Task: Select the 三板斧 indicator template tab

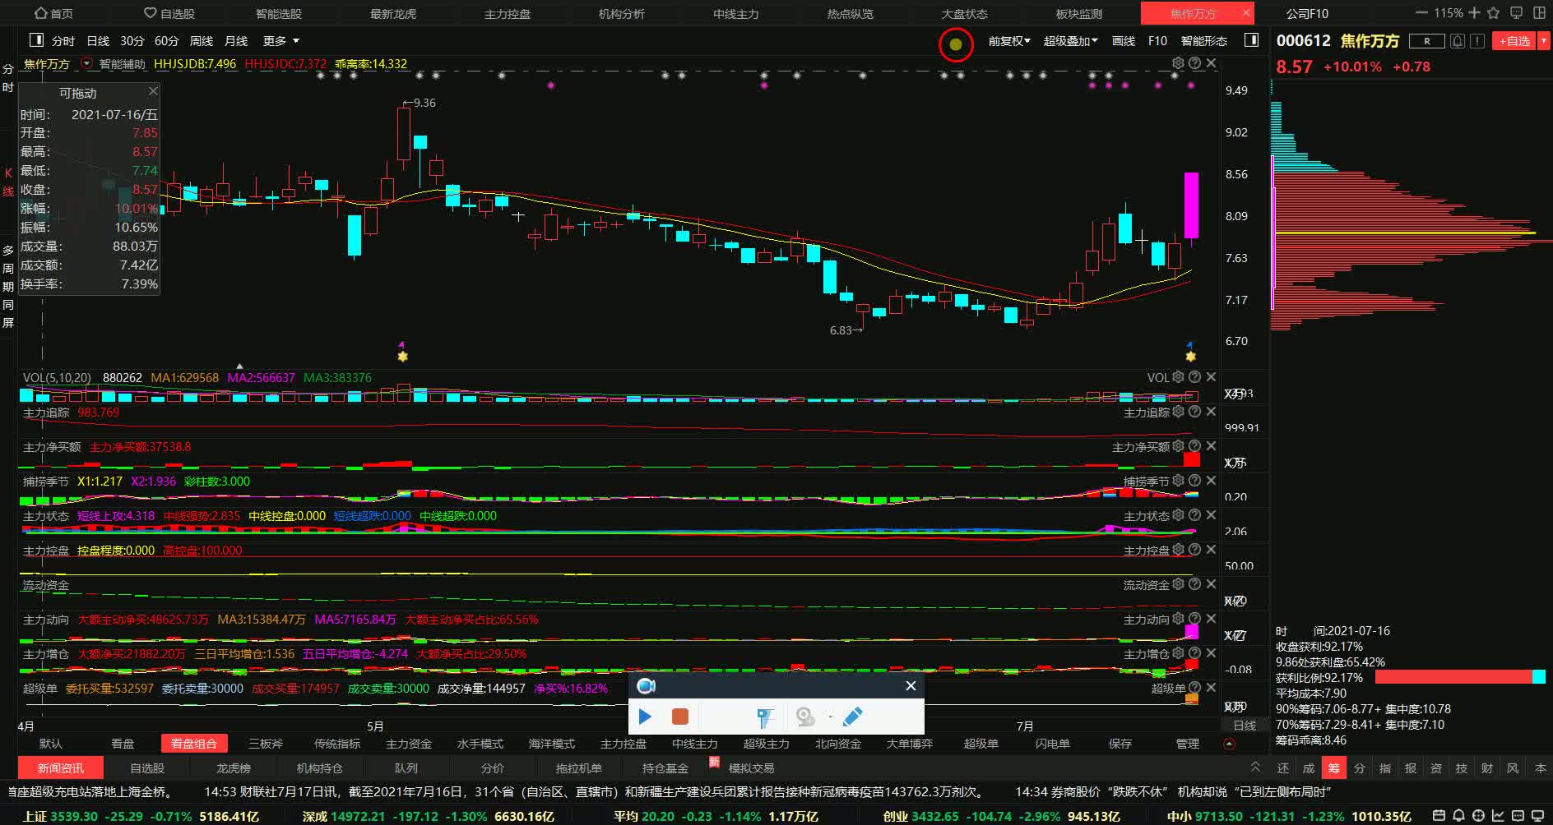Action: coord(266,744)
